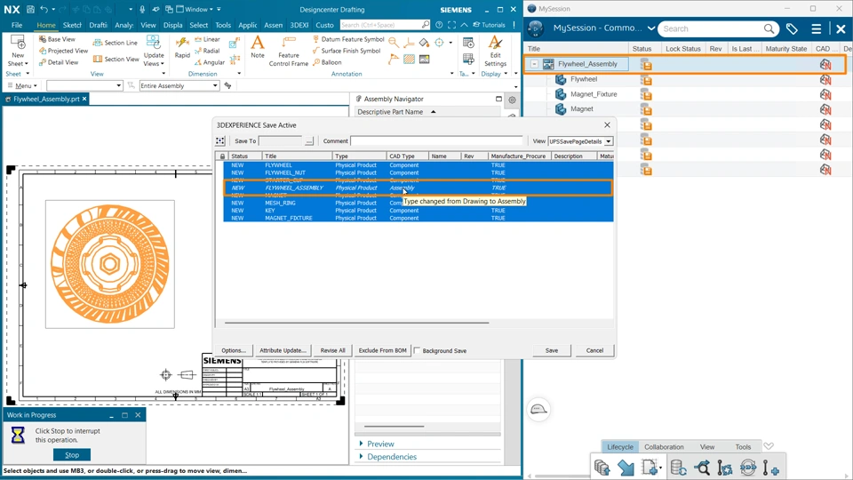Image resolution: width=853 pixels, height=480 pixels.
Task: Switch to the Select ribbon tab
Action: tap(198, 25)
